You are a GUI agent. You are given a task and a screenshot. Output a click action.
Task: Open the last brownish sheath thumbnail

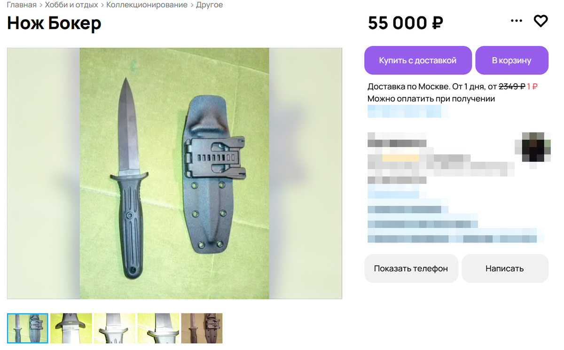(202, 328)
